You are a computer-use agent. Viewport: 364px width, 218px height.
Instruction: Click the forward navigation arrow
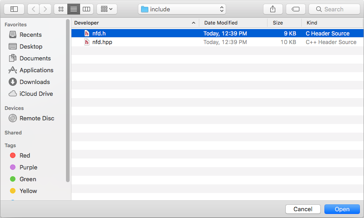45,9
